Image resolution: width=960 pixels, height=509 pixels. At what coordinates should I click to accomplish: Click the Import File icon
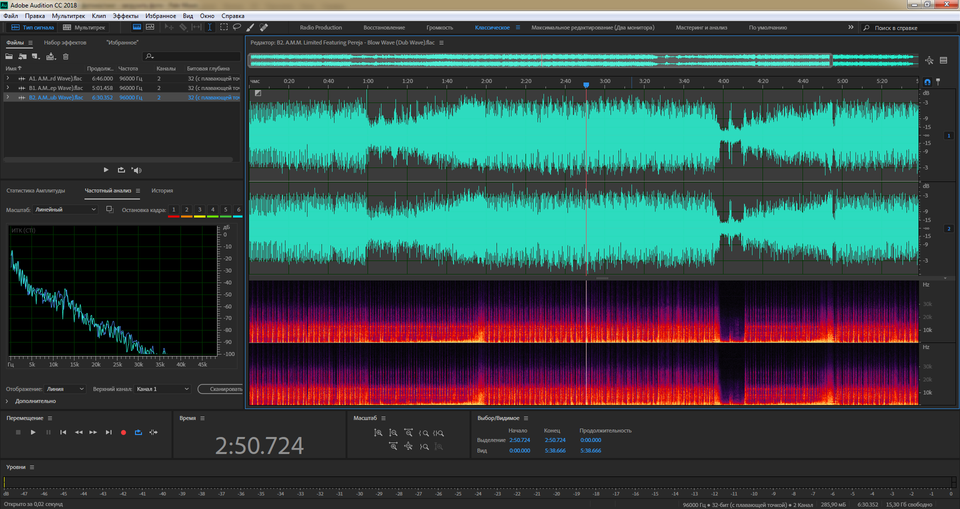point(22,56)
